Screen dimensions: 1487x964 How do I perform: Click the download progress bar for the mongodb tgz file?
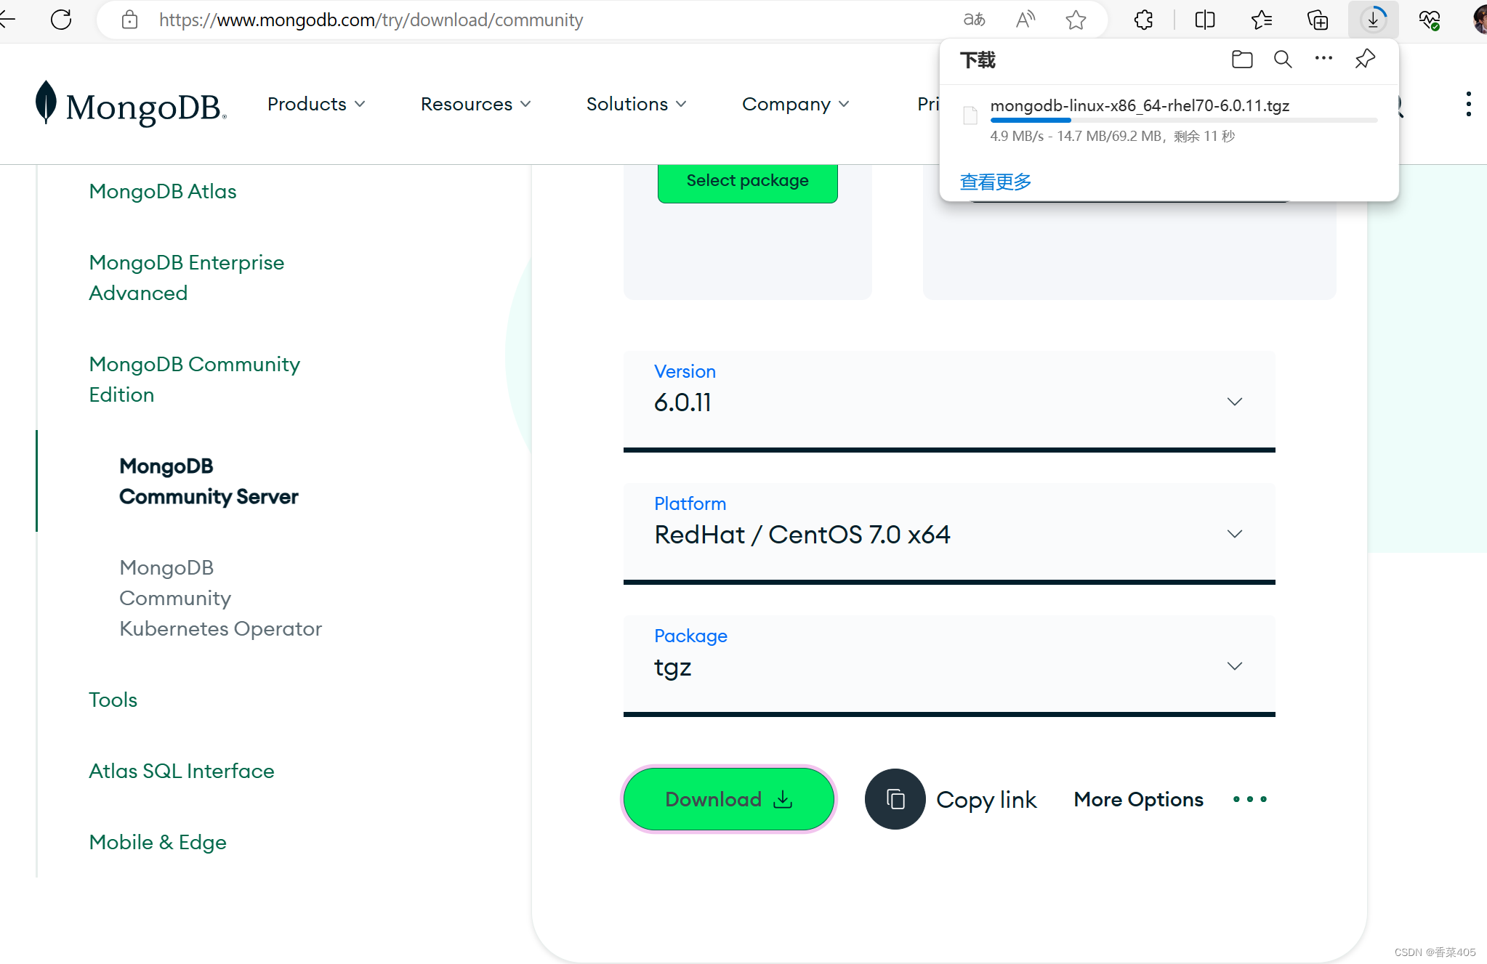point(1182,120)
